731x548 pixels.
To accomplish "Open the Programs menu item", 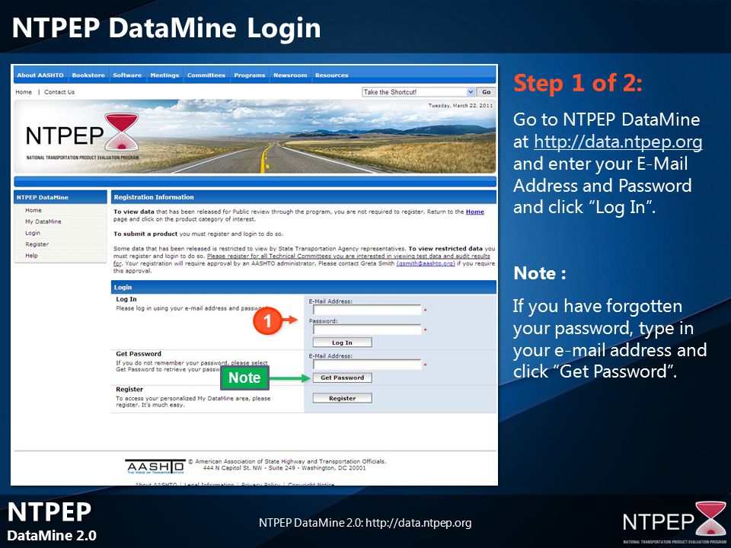I will tap(250, 75).
